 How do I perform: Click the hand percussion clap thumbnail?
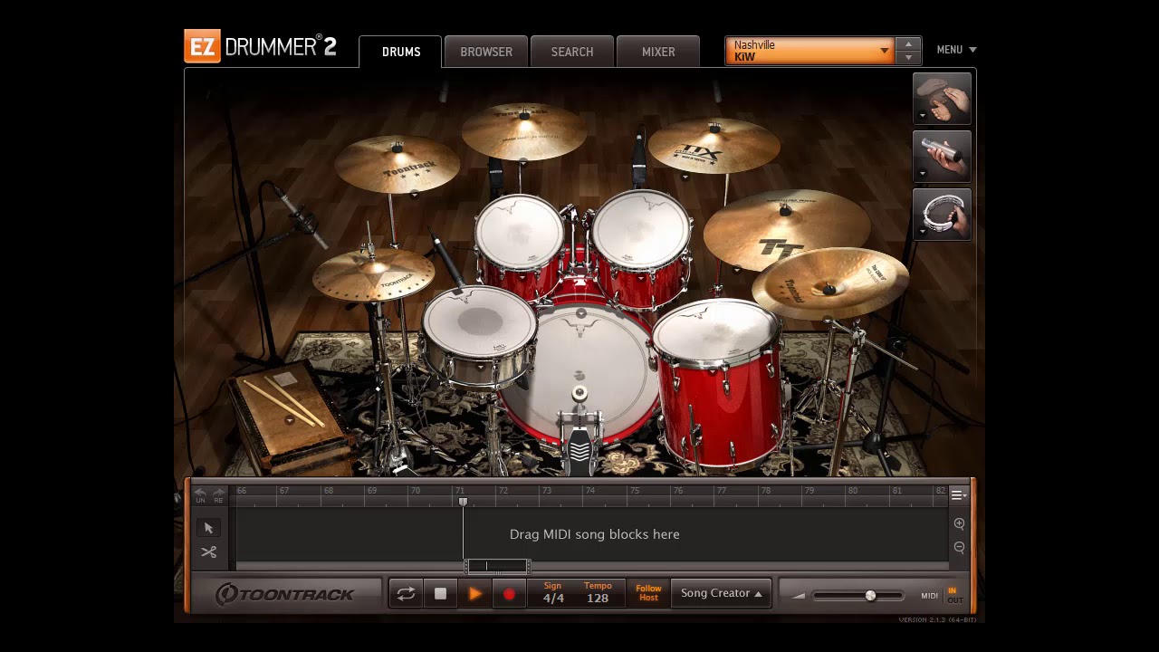[x=942, y=98]
